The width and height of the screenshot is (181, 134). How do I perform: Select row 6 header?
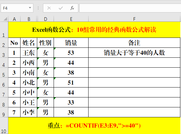[4, 82]
